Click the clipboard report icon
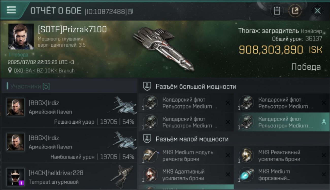 click(277, 11)
